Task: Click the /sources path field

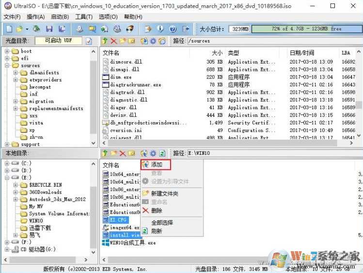Action: tap(271, 41)
